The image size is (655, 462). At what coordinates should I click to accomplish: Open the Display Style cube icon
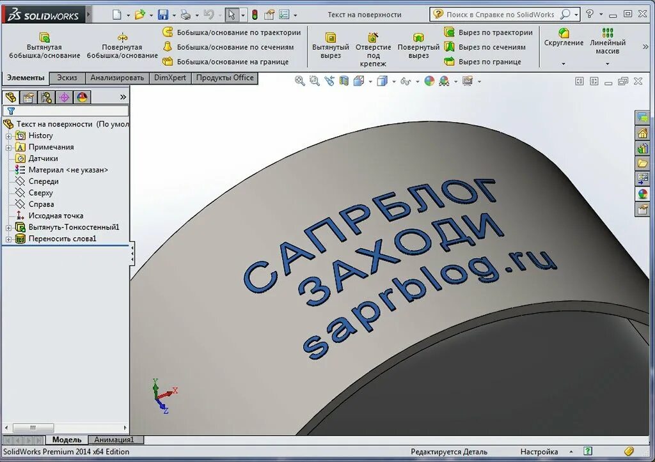(383, 81)
